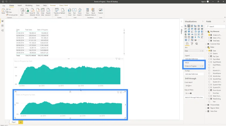Select the Python visual icon
This screenshot has height=126, width=226.
(199, 37)
